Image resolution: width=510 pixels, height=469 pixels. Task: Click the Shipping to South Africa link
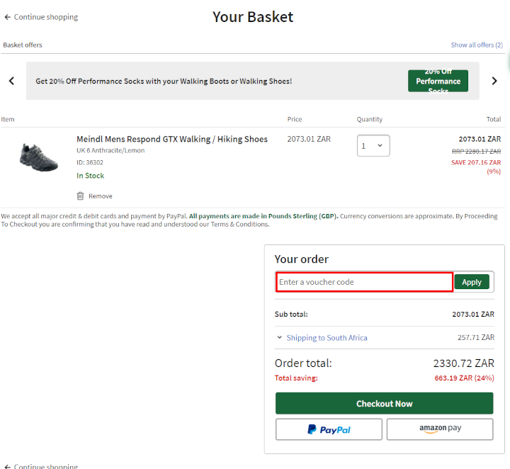click(327, 338)
